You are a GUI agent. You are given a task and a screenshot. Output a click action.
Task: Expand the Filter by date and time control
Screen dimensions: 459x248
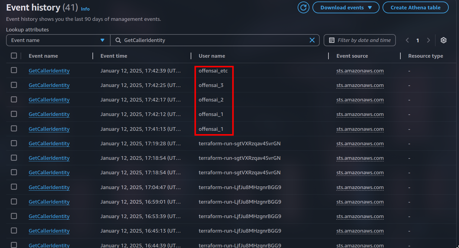pos(360,40)
